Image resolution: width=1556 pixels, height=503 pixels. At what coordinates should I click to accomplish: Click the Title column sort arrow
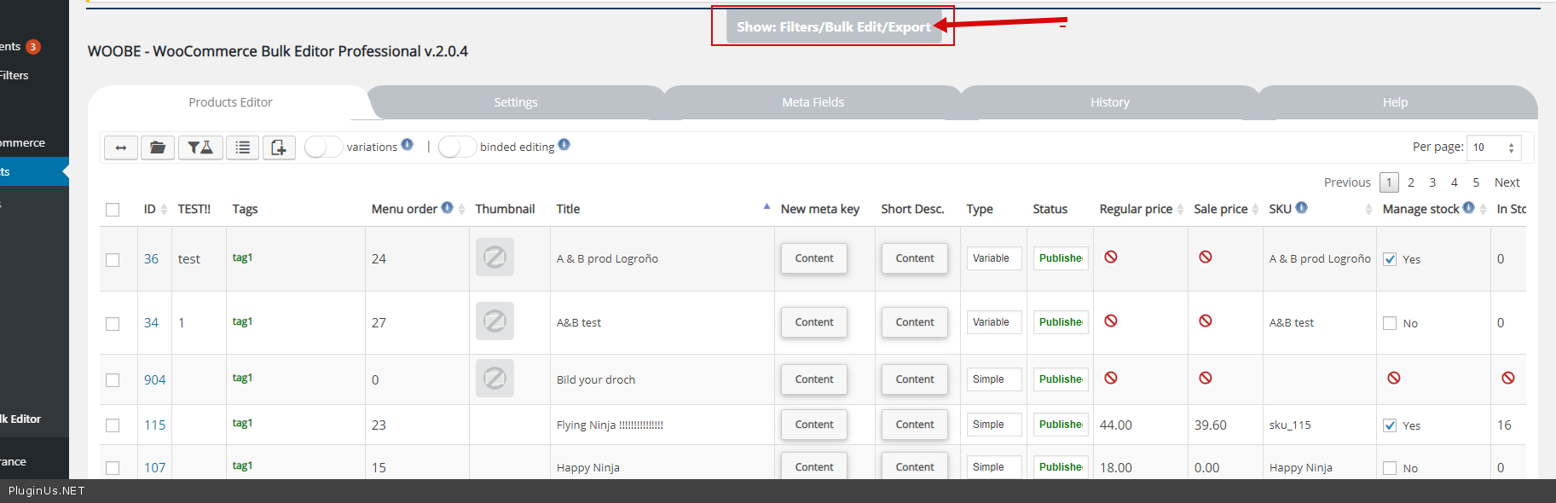766,206
